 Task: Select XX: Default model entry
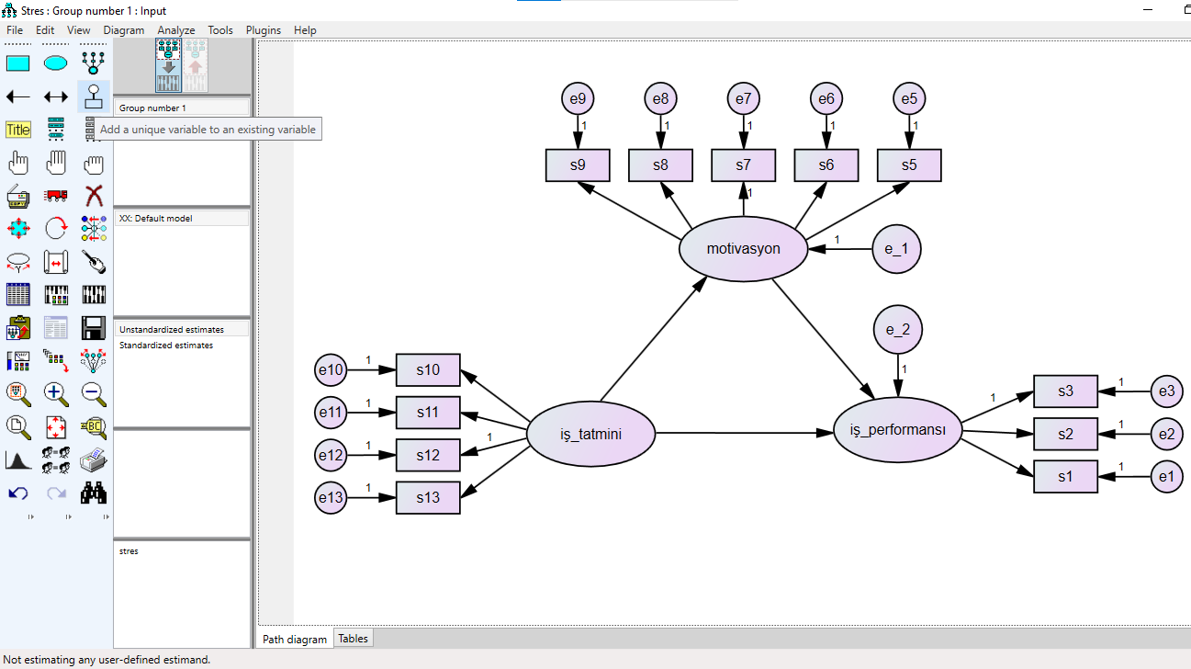click(156, 219)
